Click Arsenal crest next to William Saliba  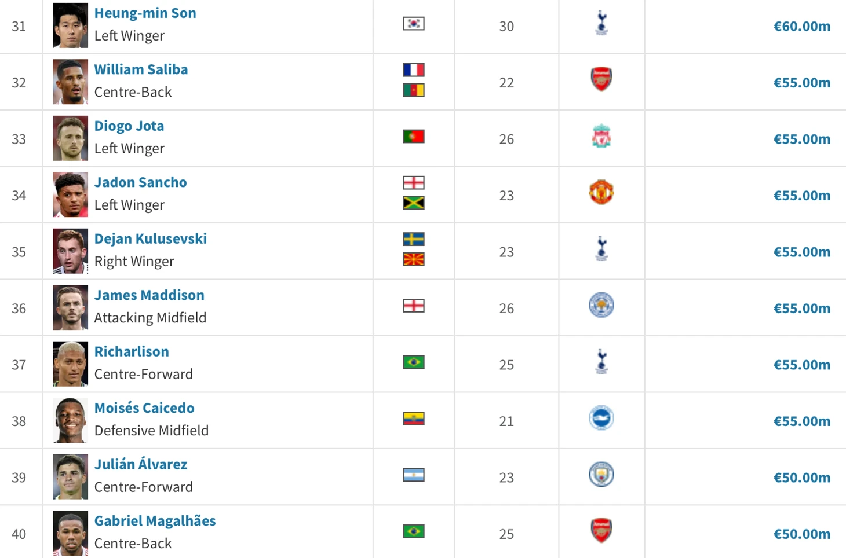coord(601,79)
